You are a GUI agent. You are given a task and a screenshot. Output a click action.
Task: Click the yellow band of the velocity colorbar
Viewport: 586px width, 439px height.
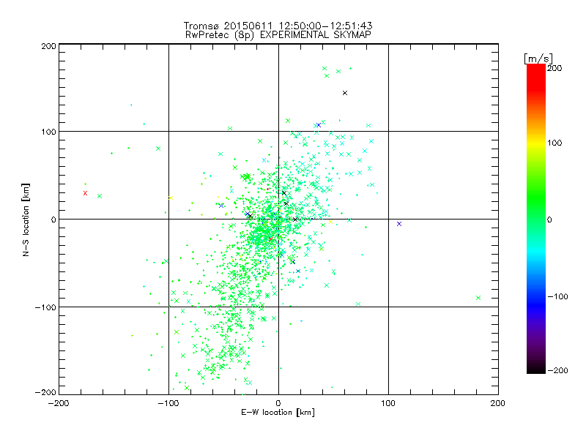(536, 143)
